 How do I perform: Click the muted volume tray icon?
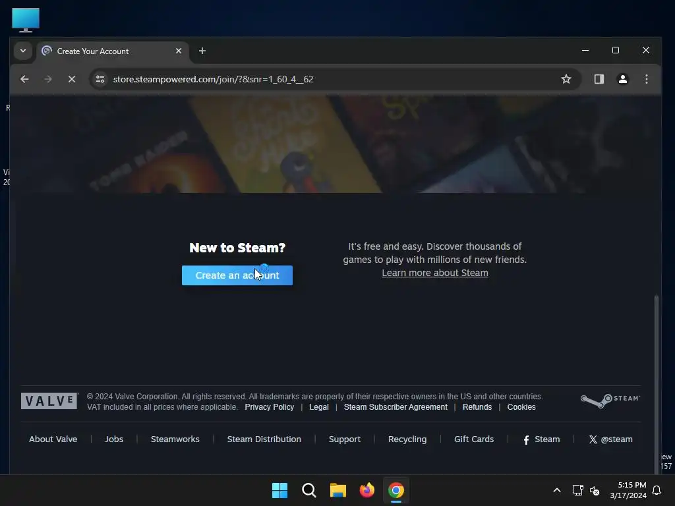pos(595,490)
